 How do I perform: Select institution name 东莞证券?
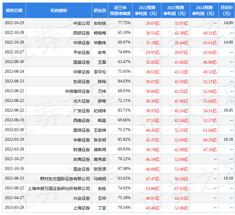(x=82, y=159)
